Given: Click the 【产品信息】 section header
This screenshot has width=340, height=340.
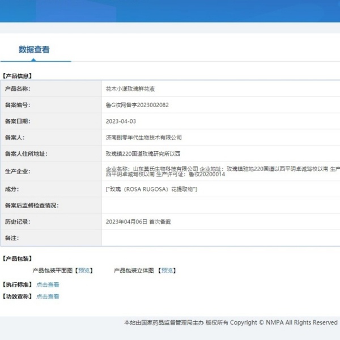Looking at the screenshot, I should (x=17, y=75).
